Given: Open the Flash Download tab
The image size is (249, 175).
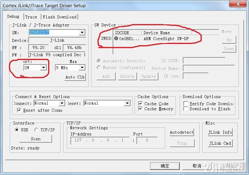Looking at the screenshot, I should (59, 17).
